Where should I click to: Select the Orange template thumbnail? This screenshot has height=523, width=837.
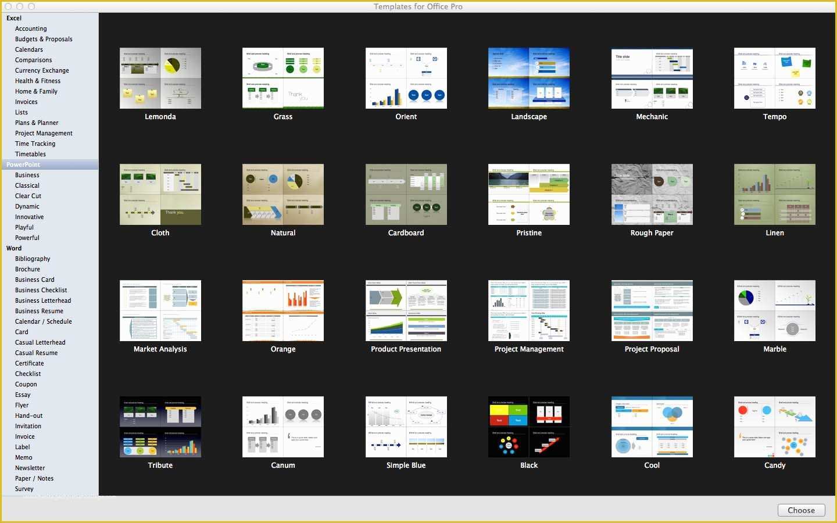283,310
